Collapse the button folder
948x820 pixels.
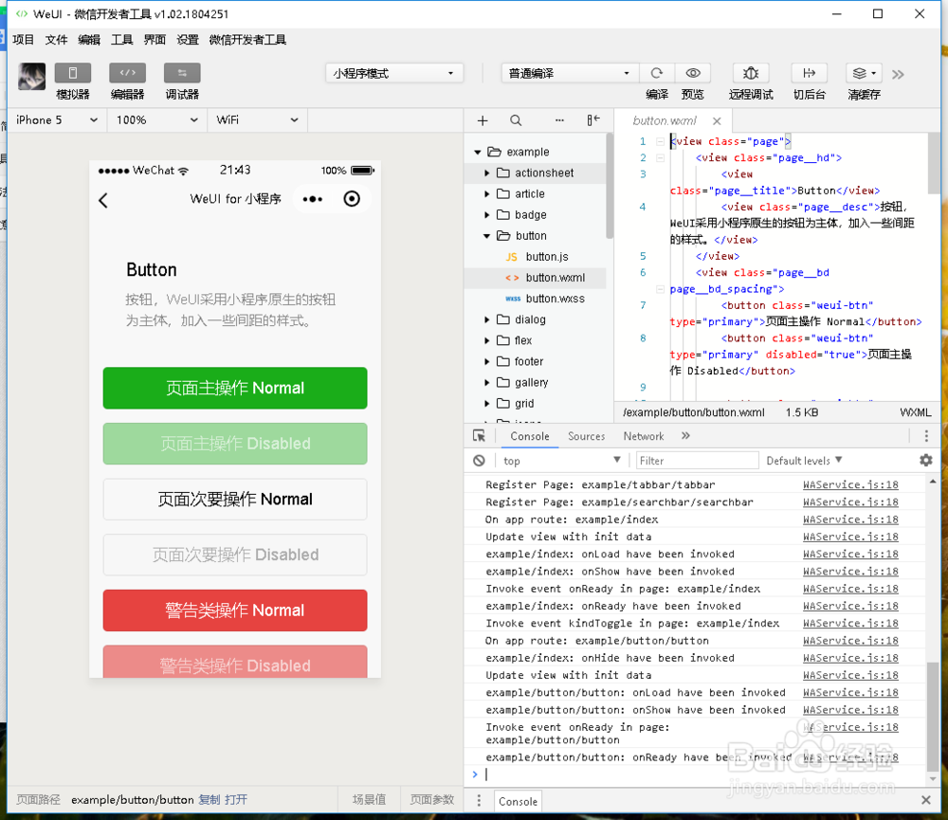[486, 236]
